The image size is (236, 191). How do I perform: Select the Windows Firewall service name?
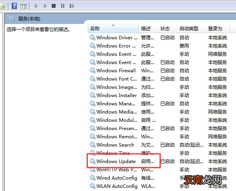coord(116,70)
